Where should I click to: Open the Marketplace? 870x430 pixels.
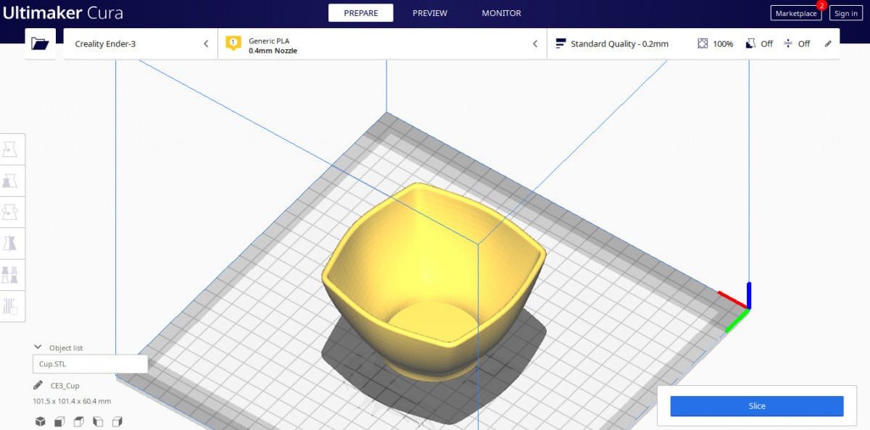coord(795,13)
